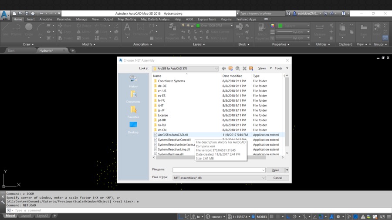Toggle object snap in status bar
The height and width of the screenshot is (220, 392).
(321, 217)
